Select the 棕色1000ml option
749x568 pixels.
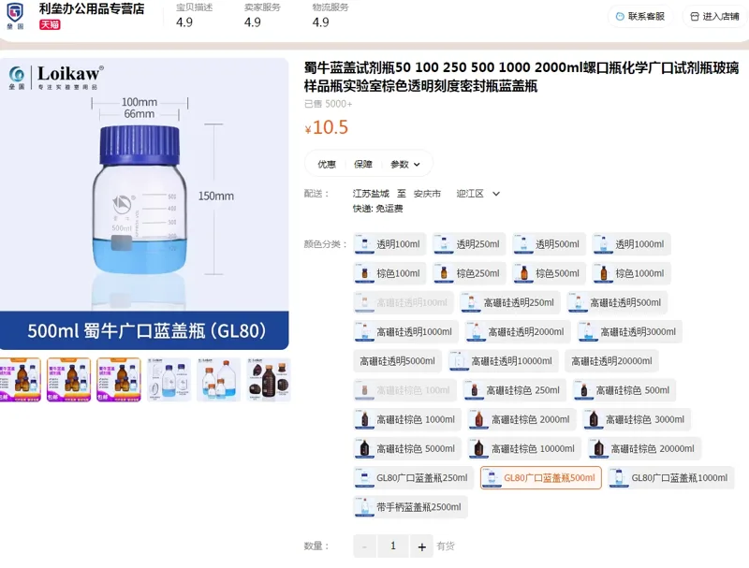pyautogui.click(x=631, y=273)
